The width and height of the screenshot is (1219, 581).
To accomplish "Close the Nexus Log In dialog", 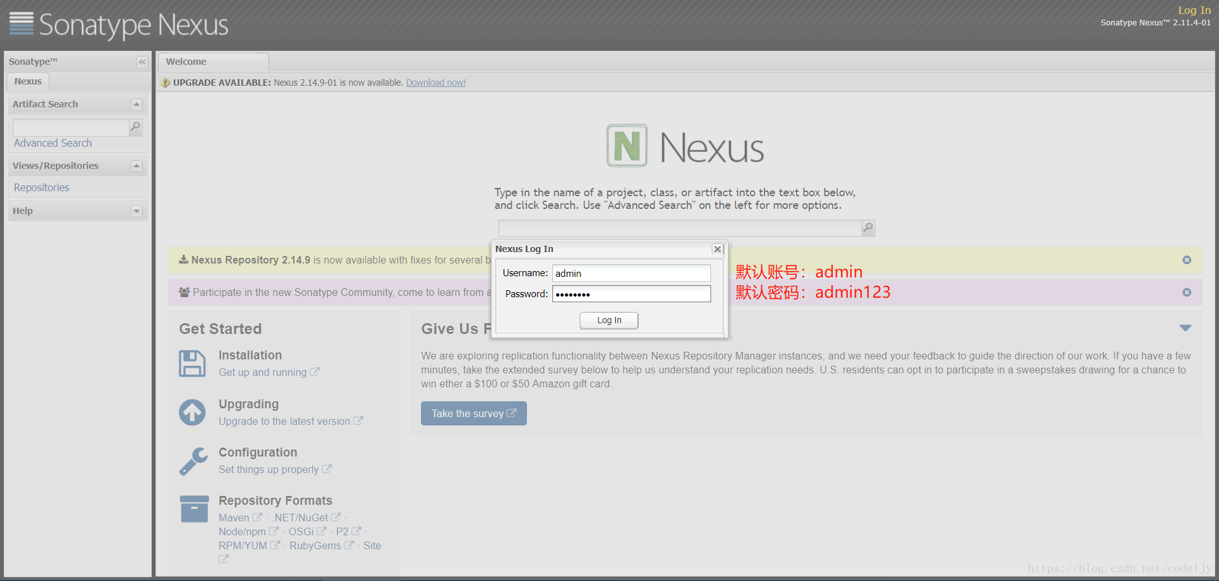I will [717, 249].
